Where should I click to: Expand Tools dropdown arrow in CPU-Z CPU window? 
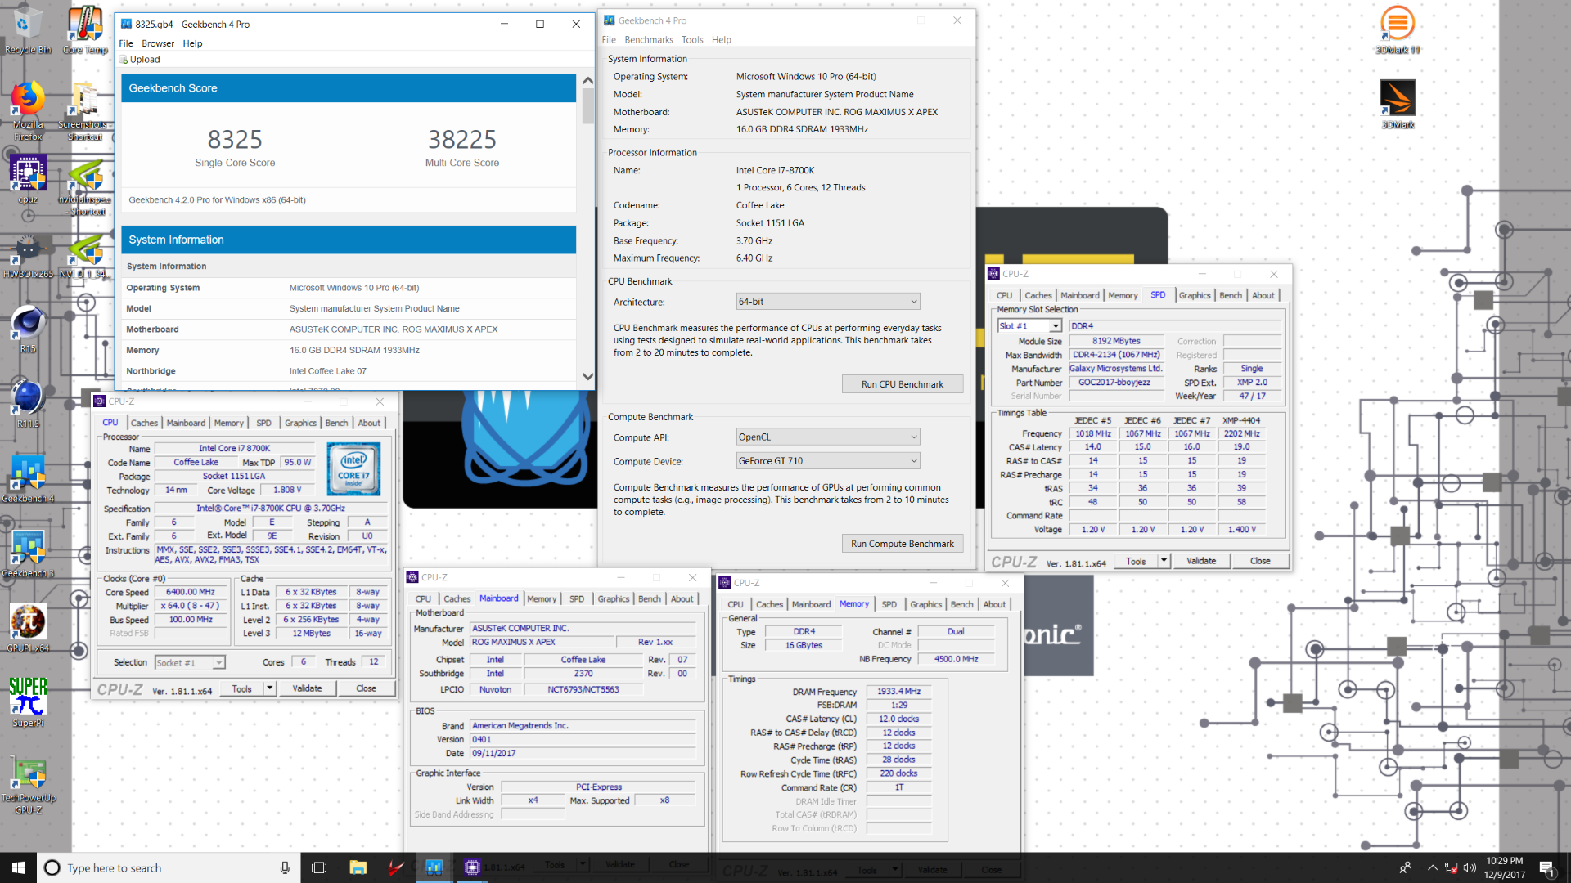point(269,688)
